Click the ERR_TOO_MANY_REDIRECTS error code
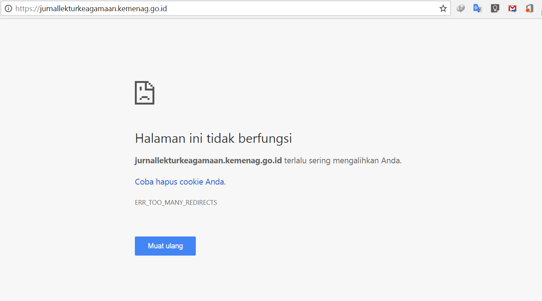The height and width of the screenshot is (301, 542). click(176, 203)
